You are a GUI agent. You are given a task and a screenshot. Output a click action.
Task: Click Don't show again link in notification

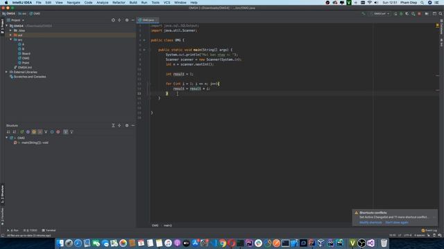397,223
